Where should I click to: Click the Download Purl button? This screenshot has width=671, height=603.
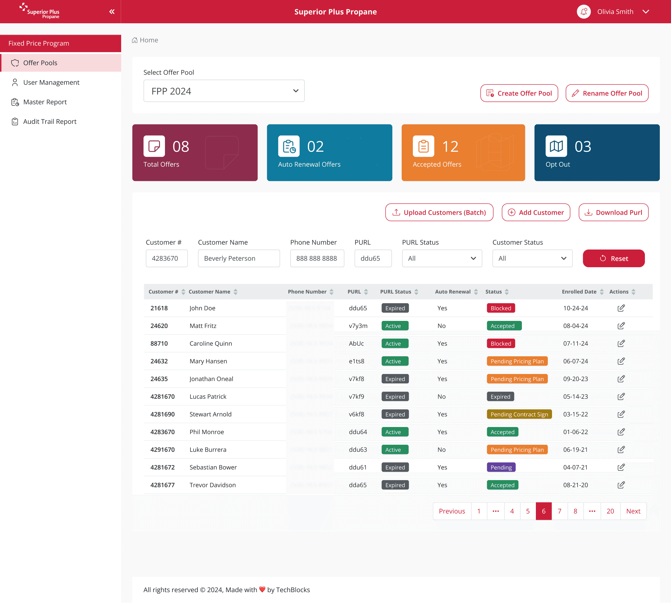click(613, 212)
